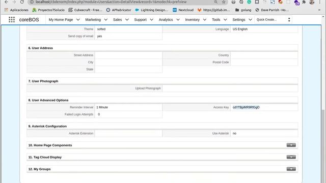326x183 pixels.
Task: Open the Tools menu
Action: point(216,20)
